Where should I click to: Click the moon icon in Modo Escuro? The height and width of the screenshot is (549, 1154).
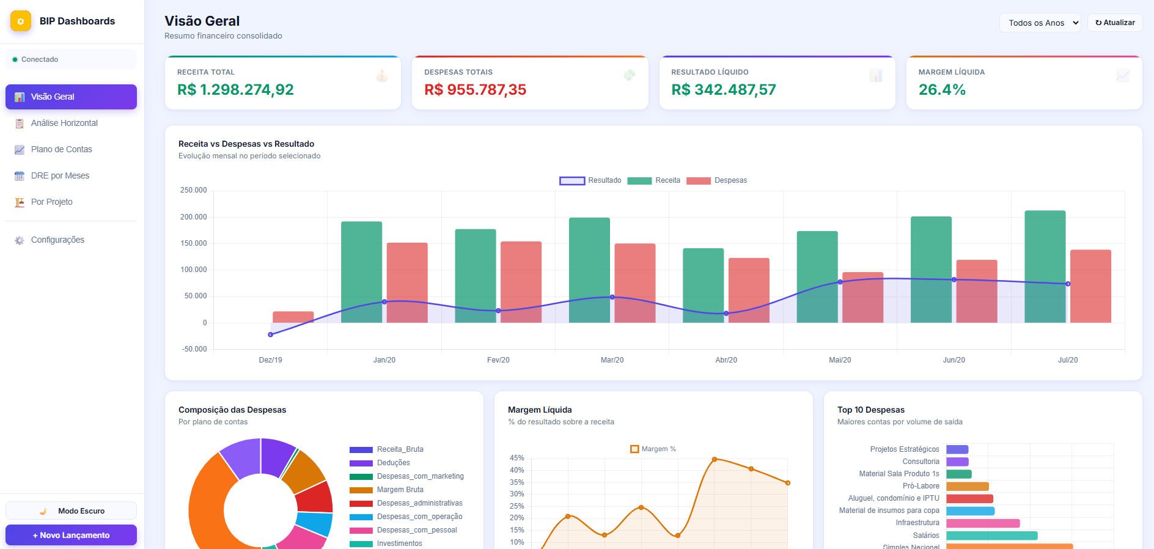pyautogui.click(x=43, y=511)
